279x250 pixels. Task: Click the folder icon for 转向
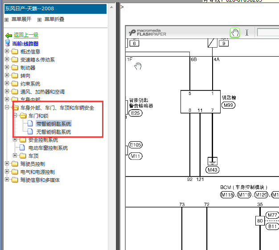pos(15,75)
